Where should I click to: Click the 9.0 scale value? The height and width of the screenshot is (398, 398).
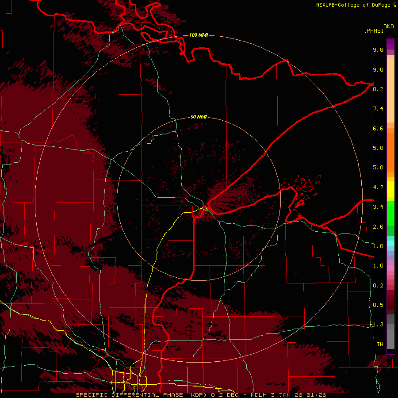[x=378, y=69]
